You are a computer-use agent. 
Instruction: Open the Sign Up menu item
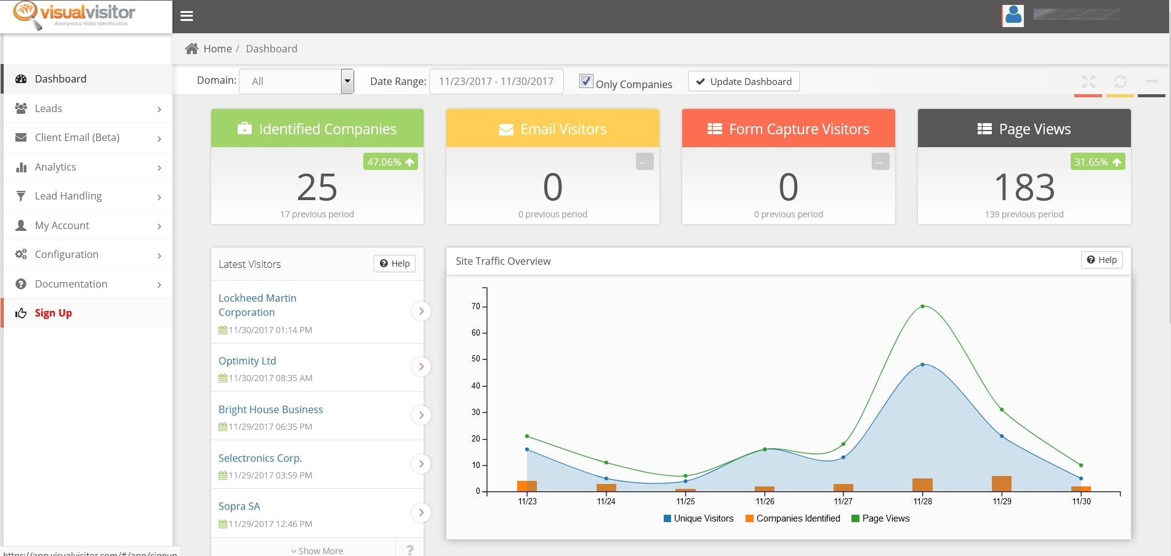[54, 313]
